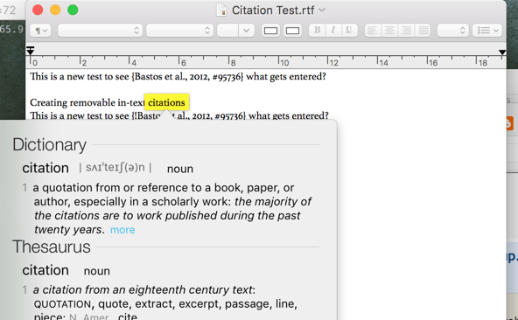
Task: Close the Citation Test window
Action: pyautogui.click(x=38, y=10)
